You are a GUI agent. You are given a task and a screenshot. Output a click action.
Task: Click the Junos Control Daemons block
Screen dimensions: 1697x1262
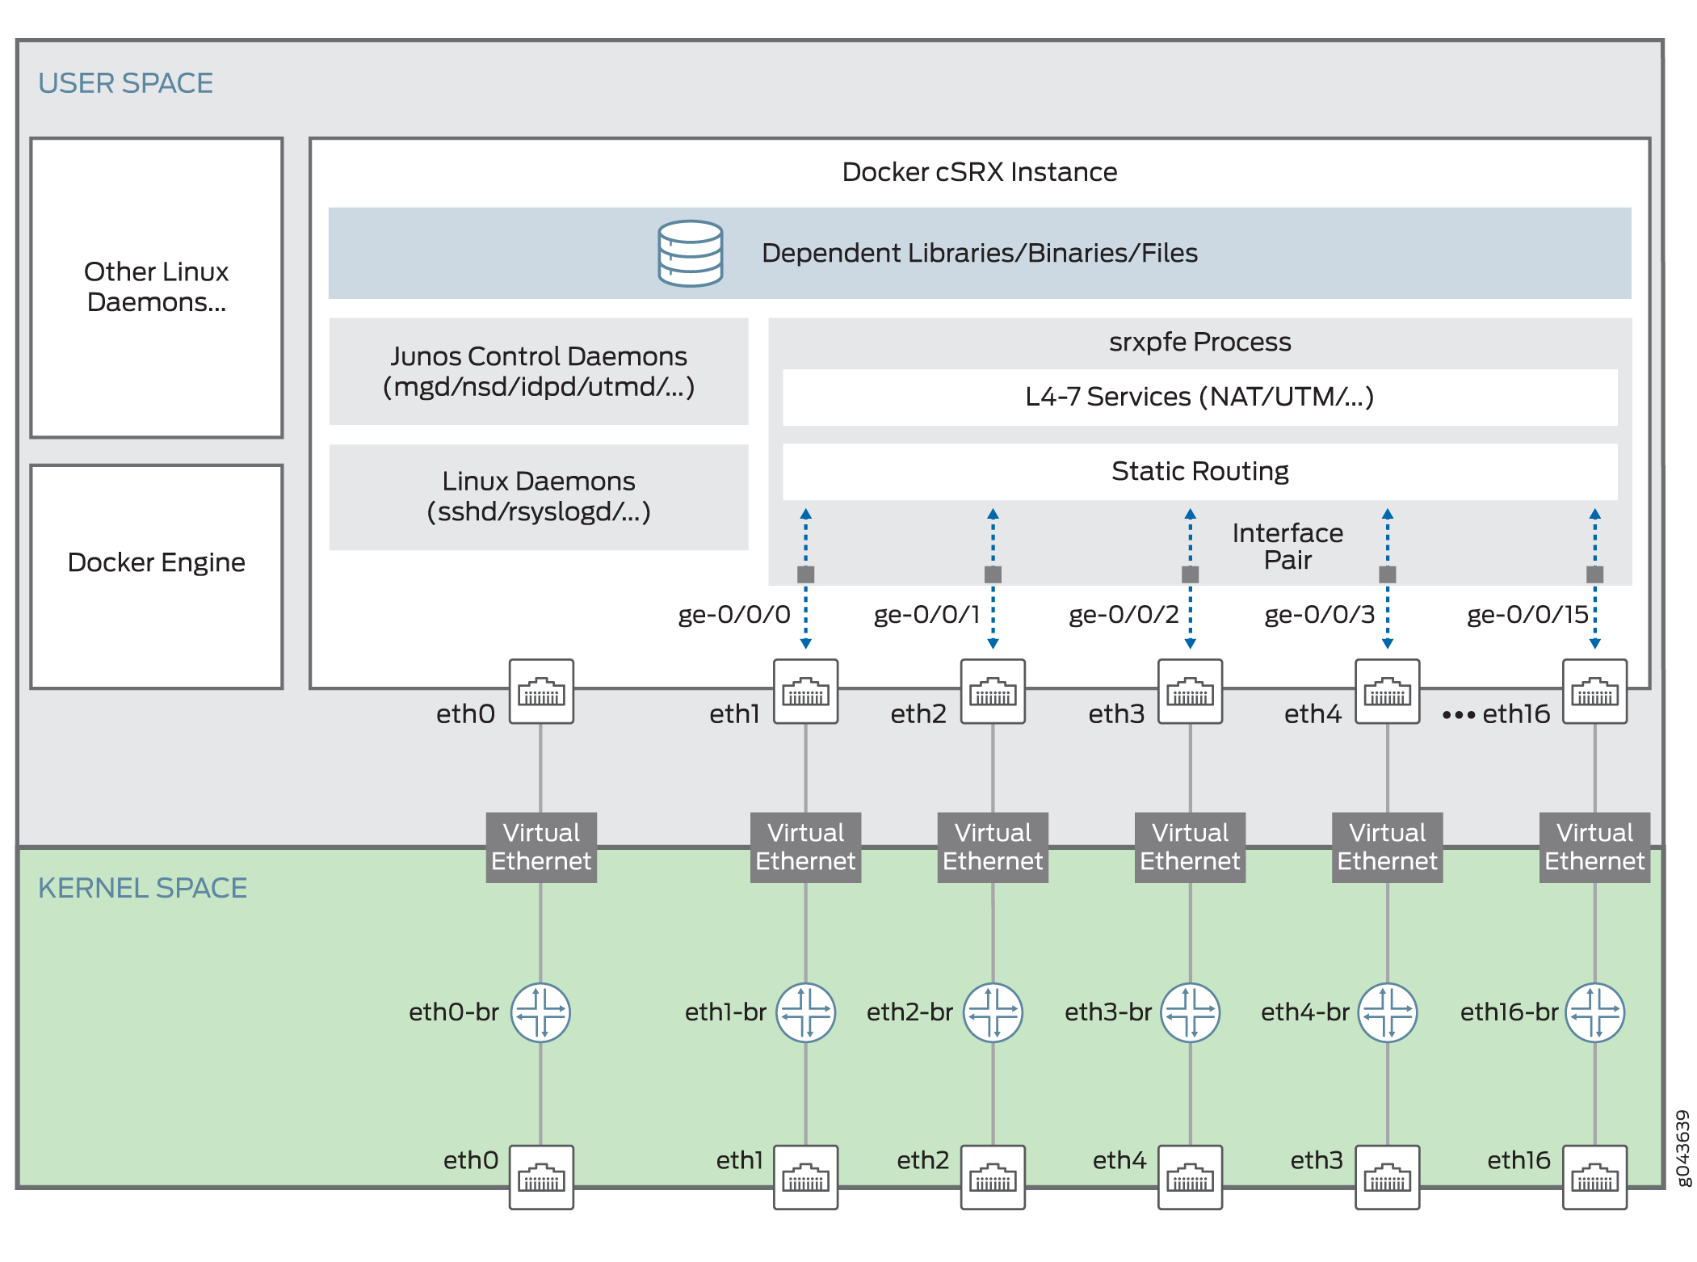click(539, 371)
